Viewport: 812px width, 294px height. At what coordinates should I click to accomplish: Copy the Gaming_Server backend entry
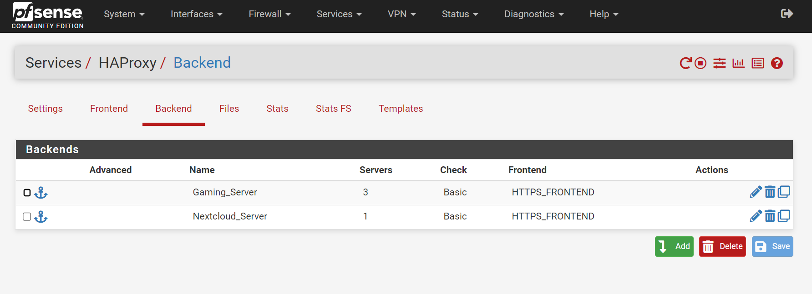[784, 192]
